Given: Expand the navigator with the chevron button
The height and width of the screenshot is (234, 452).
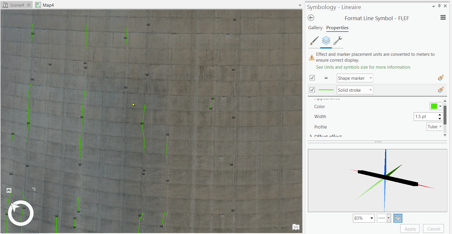Looking at the screenshot, I should coord(9,190).
